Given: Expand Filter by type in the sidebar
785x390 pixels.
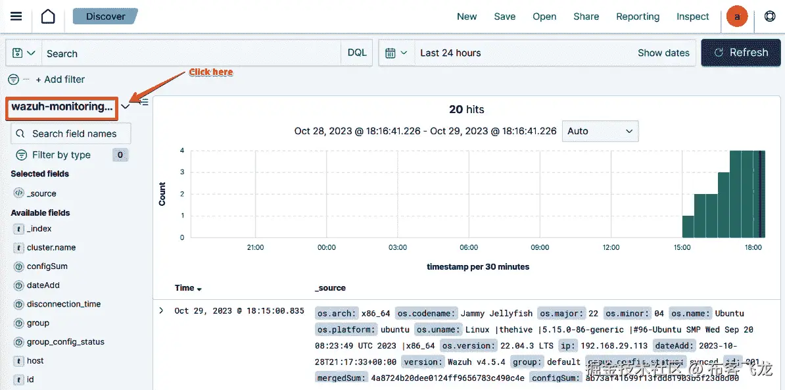Looking at the screenshot, I should pos(59,155).
